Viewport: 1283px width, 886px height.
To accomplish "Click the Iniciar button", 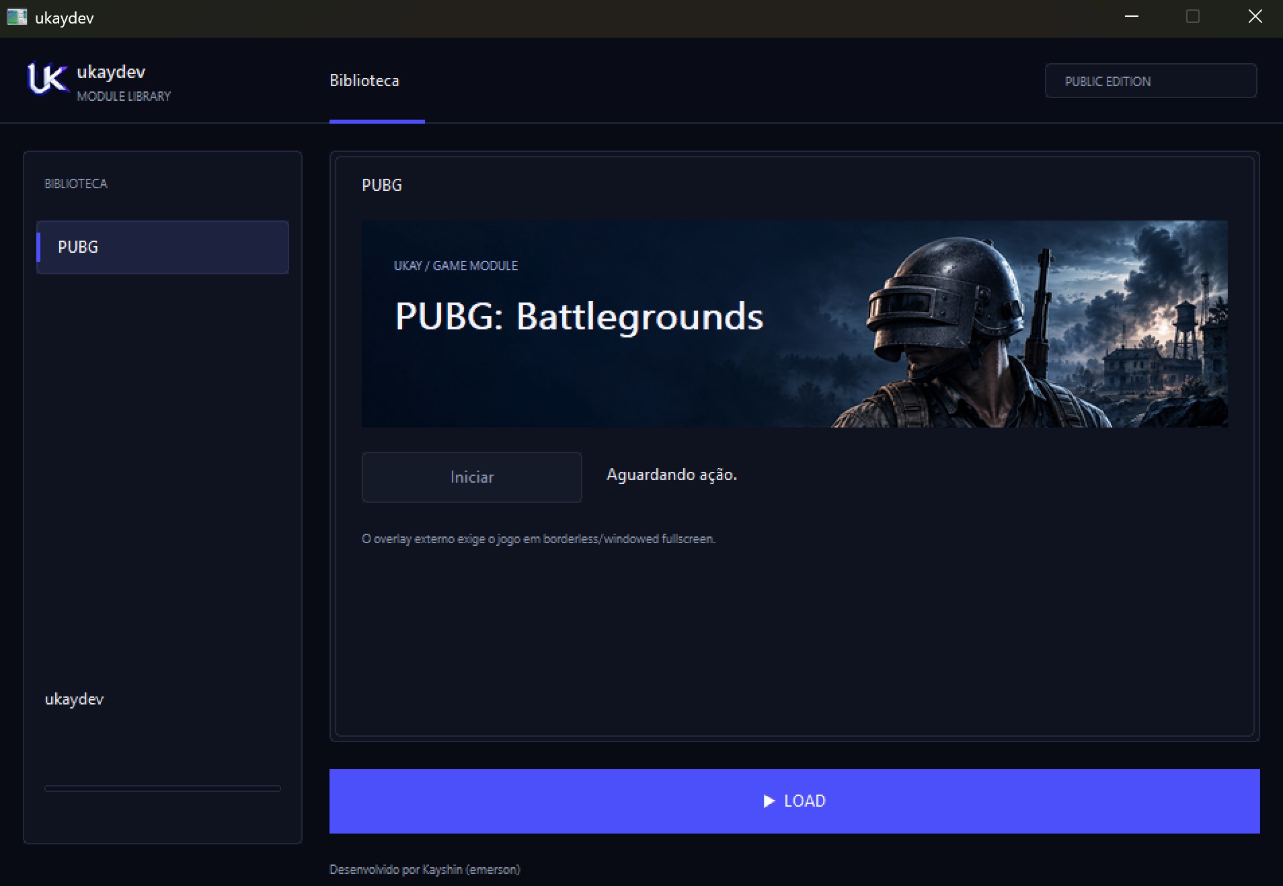I will point(471,477).
